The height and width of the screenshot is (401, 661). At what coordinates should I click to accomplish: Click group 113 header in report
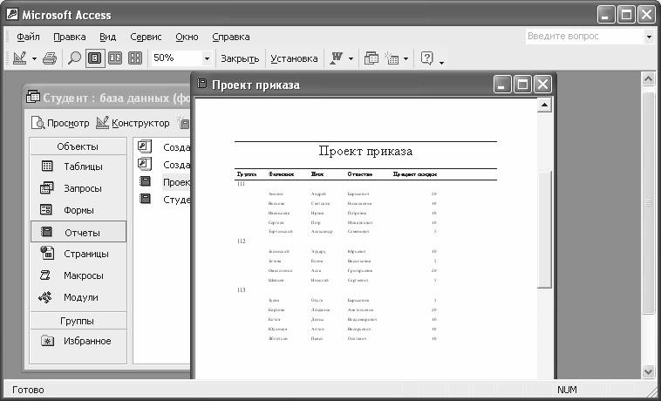coord(242,289)
